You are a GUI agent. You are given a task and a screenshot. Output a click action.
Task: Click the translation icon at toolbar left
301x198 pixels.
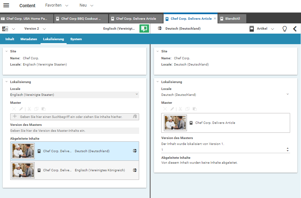coord(5,29)
